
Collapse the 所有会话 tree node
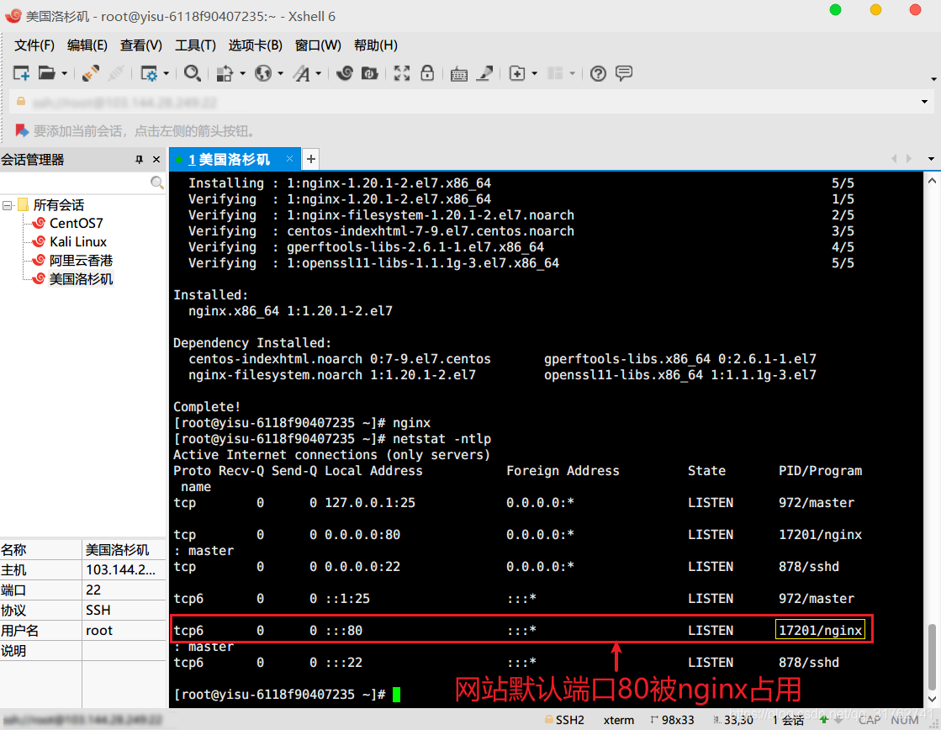pyautogui.click(x=8, y=205)
